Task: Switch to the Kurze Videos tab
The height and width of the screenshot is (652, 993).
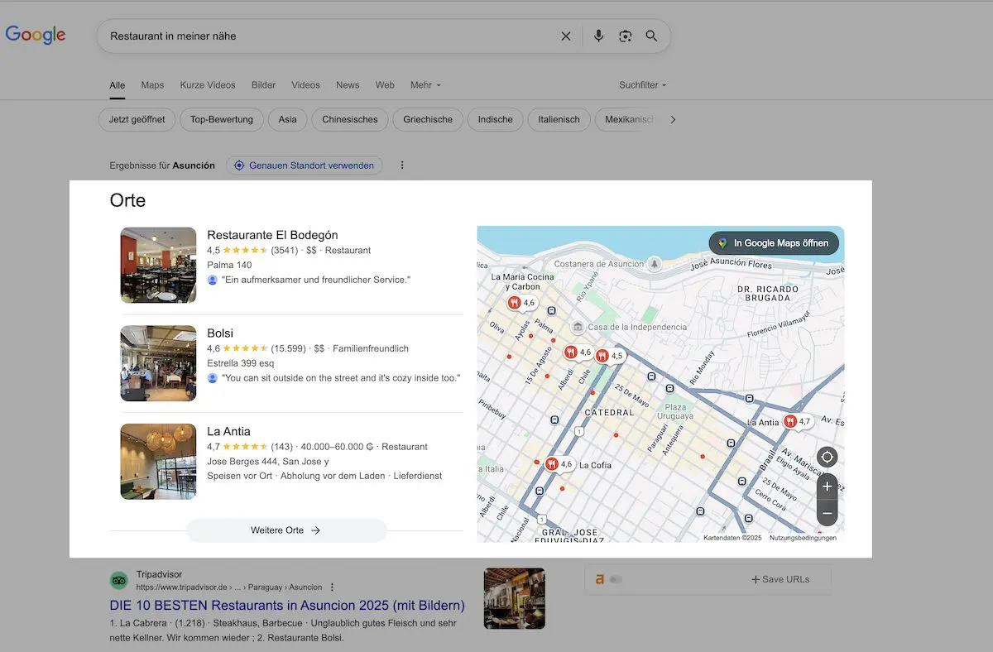Action: coord(208,85)
